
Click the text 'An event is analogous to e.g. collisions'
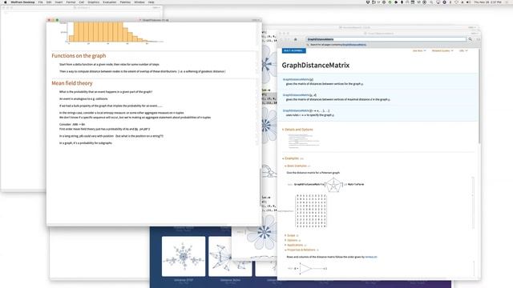pos(83,98)
